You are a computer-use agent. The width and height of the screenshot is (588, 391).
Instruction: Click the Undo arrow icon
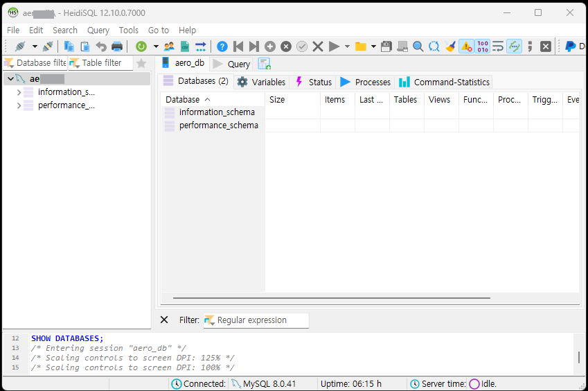click(x=101, y=46)
